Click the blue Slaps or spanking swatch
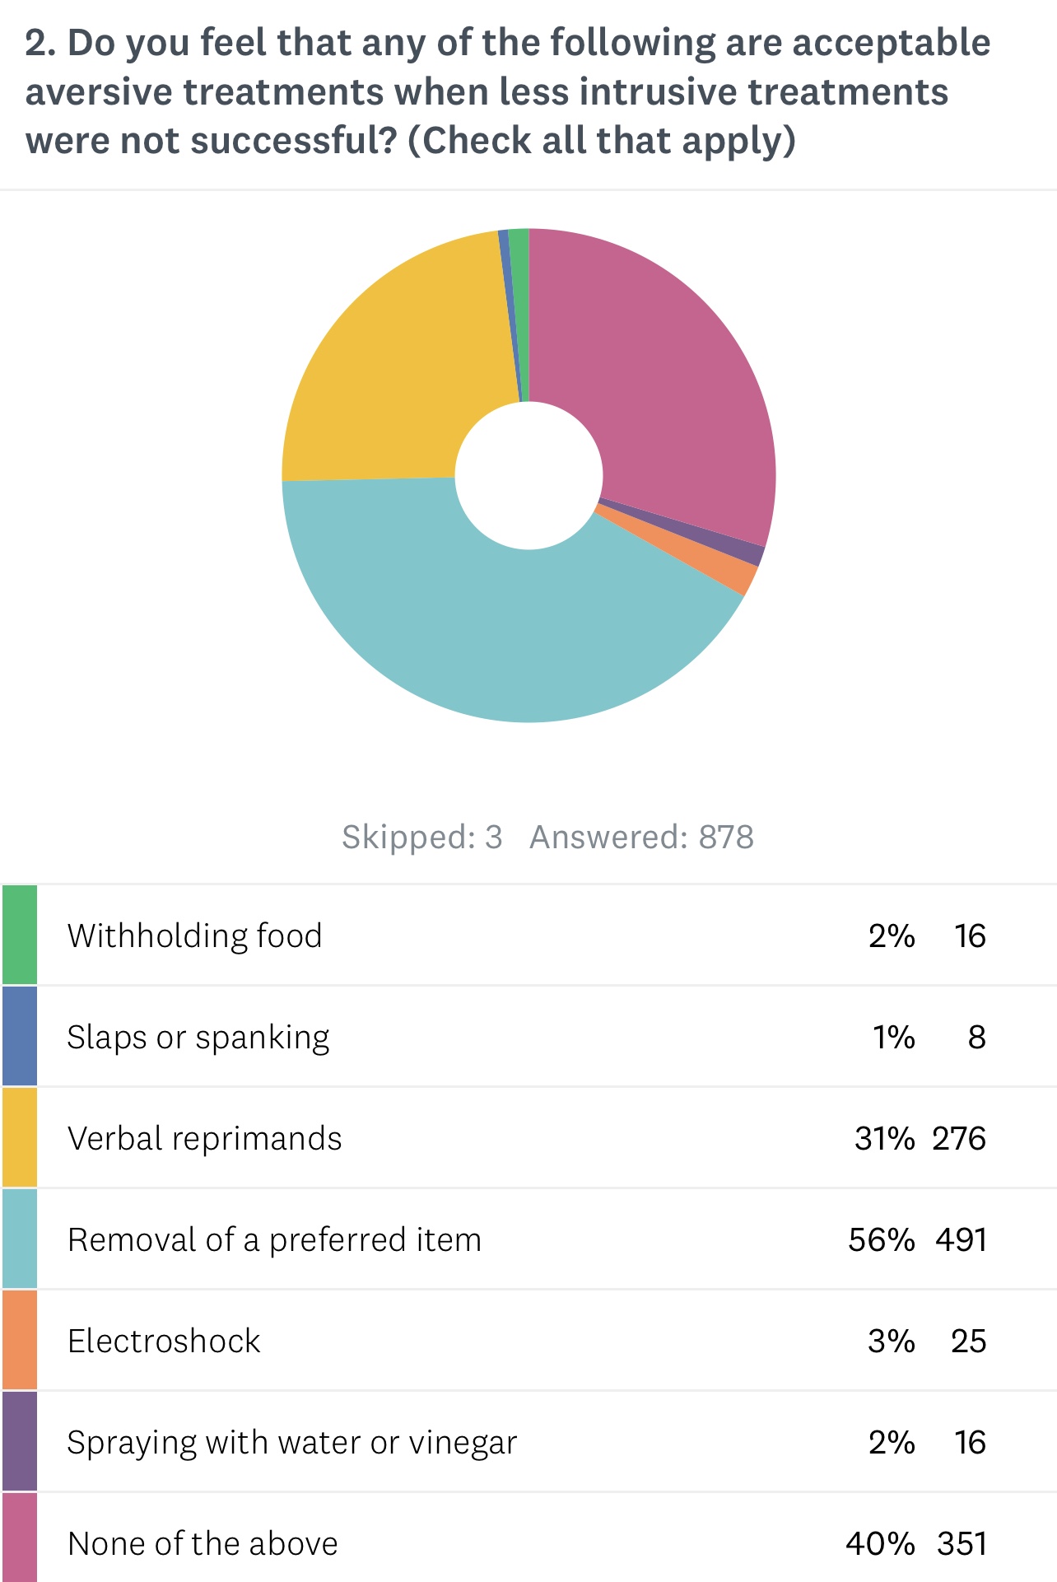Screen dimensions: 1057x1582 tap(20, 1036)
